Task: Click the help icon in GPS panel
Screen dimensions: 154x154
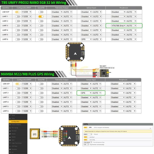Action: 150,128
